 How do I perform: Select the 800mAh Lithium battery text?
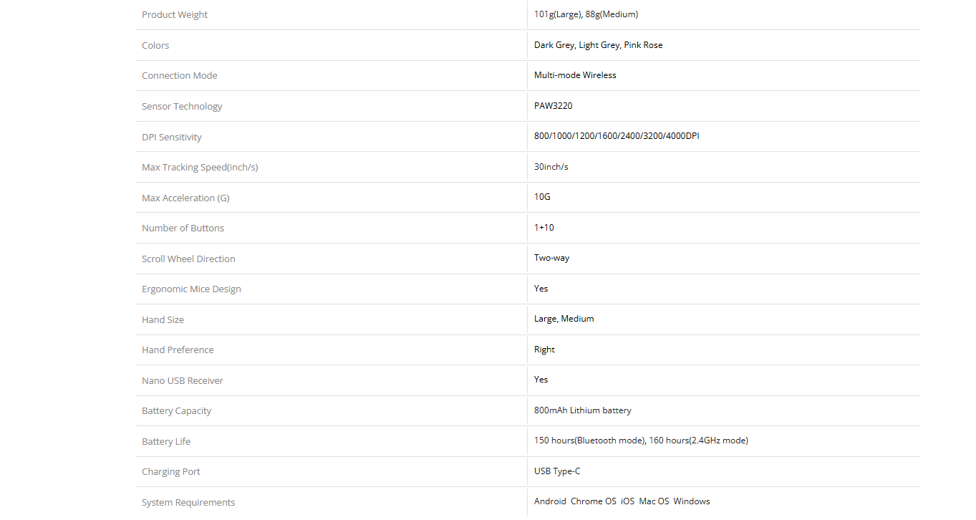582,410
